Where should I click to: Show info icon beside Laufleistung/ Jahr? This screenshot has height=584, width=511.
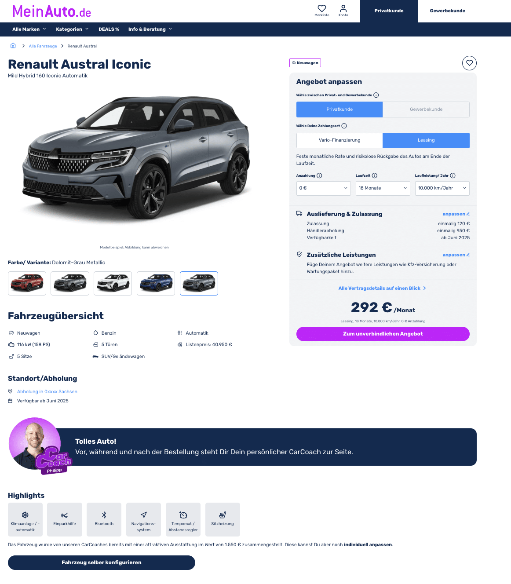click(453, 175)
